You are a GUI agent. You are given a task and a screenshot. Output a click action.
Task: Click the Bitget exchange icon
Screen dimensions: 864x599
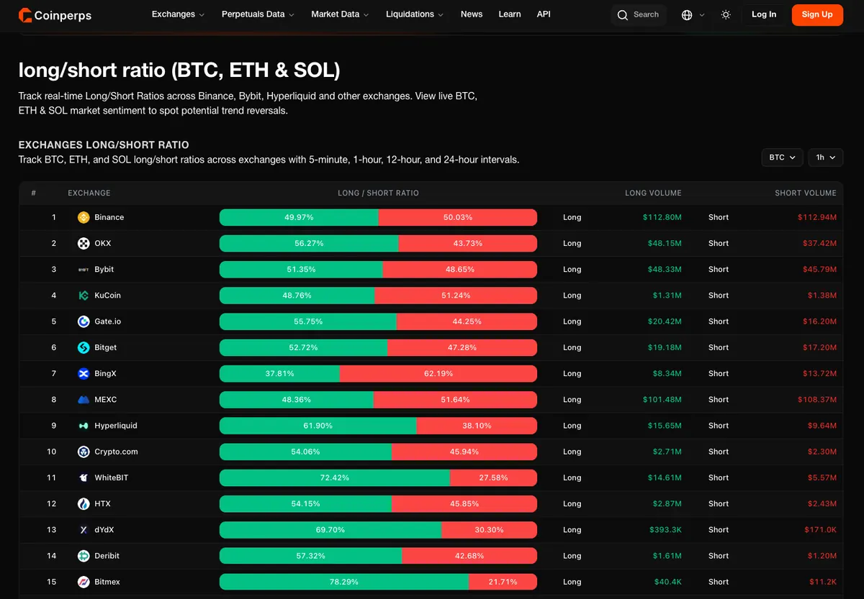[x=84, y=347]
